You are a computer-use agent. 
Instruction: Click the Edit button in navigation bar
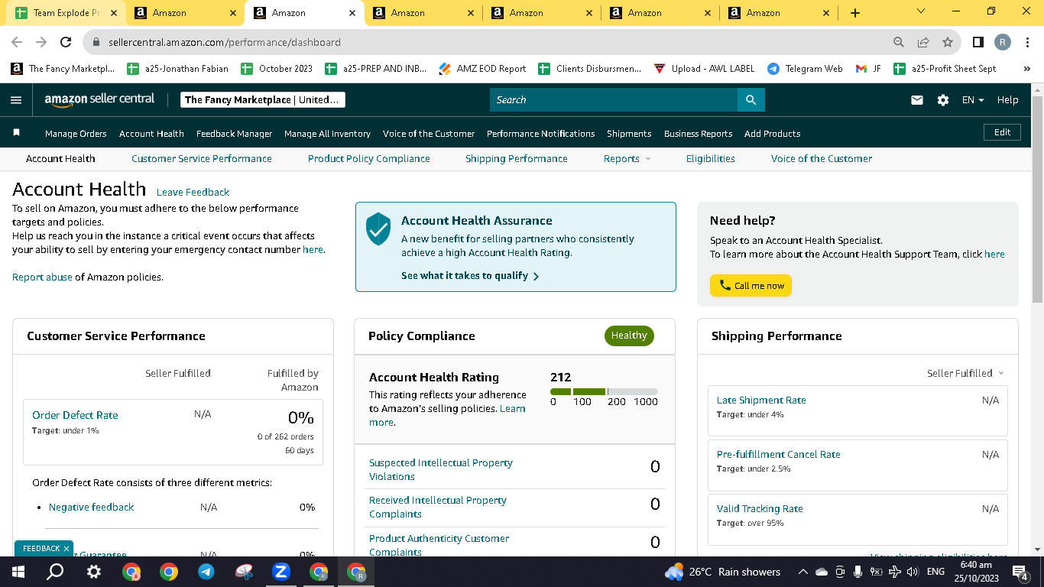1002,132
